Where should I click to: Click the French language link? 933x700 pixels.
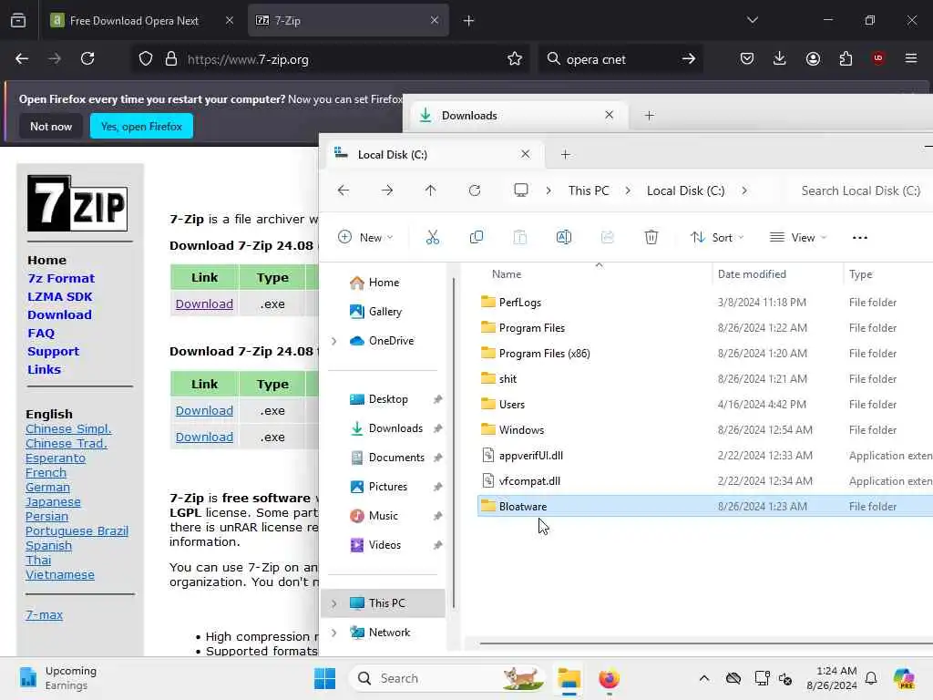pos(46,473)
